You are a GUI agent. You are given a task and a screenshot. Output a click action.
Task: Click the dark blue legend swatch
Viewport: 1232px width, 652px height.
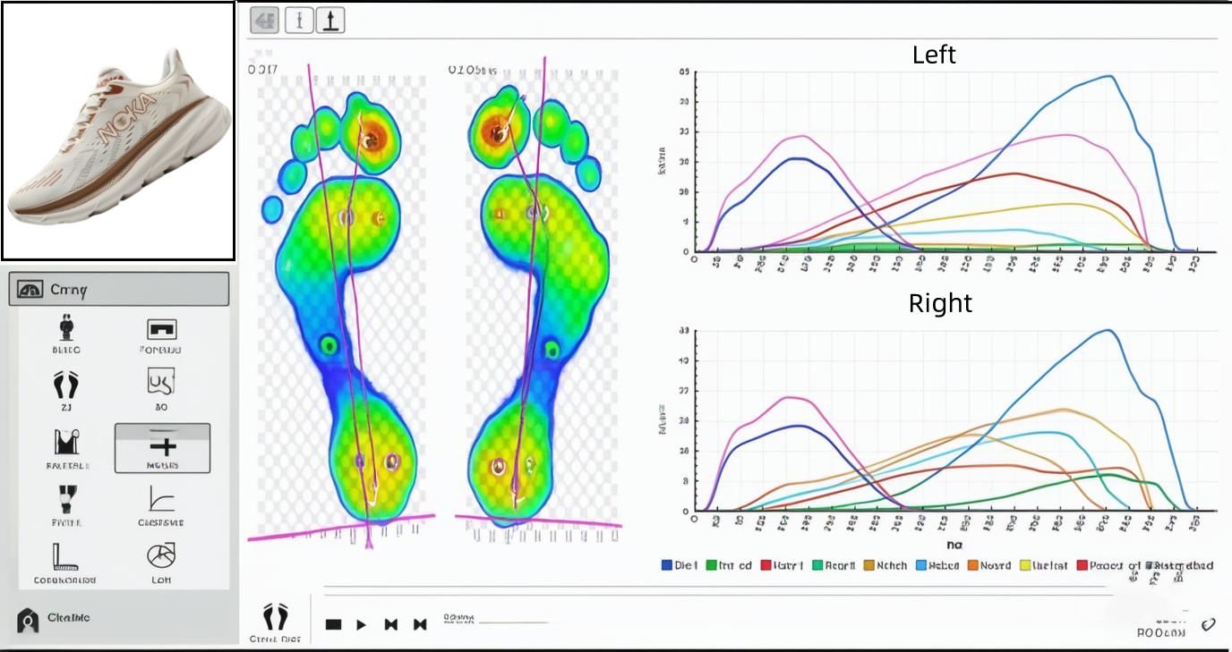pyautogui.click(x=667, y=565)
